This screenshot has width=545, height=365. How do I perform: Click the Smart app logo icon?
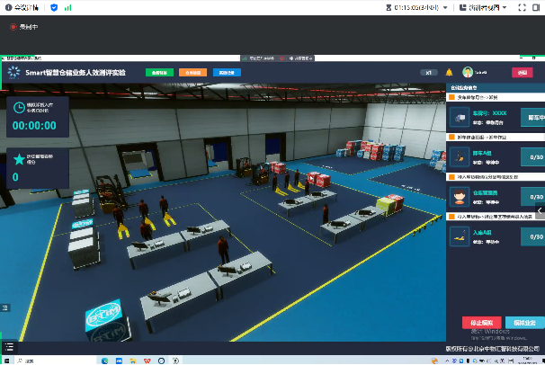point(14,72)
